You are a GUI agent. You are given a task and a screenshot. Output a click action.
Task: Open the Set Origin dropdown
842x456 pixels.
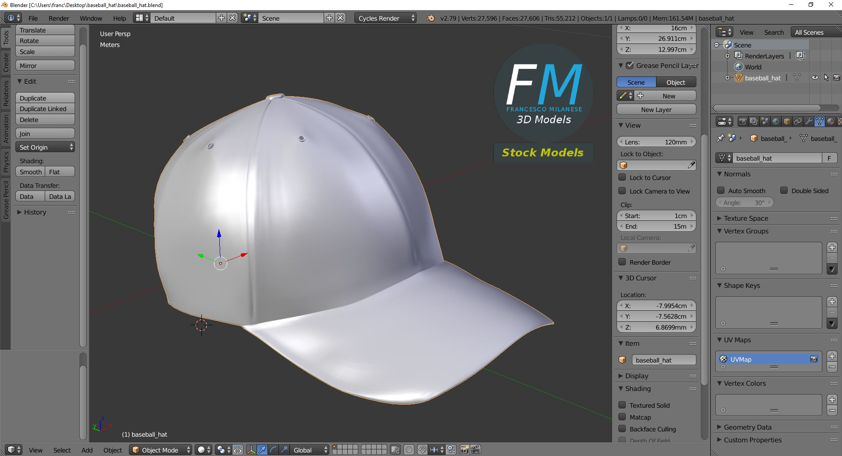[x=45, y=147]
